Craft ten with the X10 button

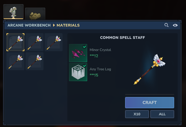click(137, 114)
